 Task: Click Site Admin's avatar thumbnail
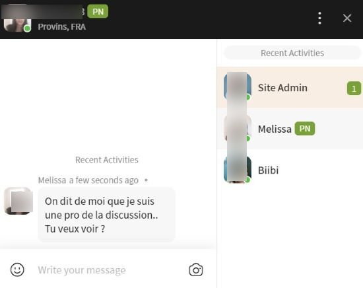[238, 87]
